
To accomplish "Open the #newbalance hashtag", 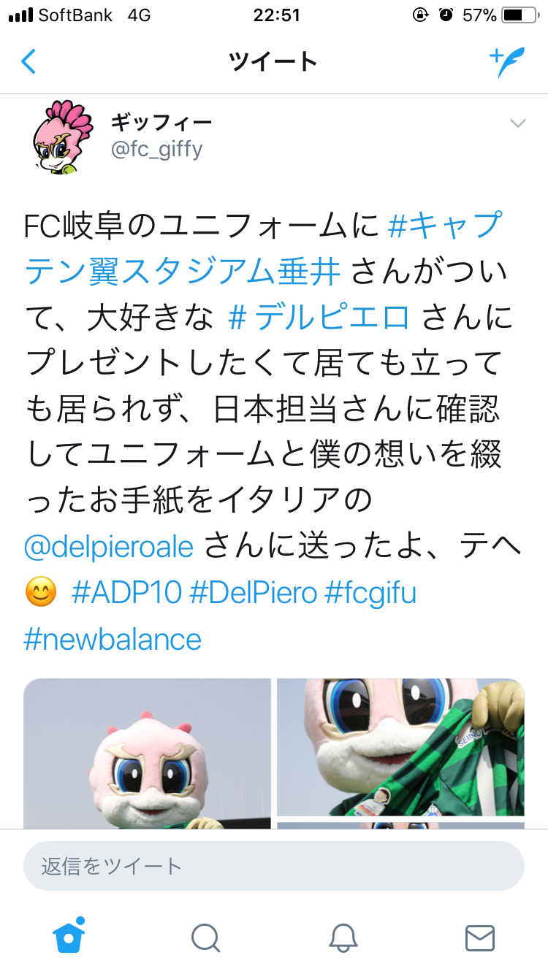I will click(x=113, y=640).
